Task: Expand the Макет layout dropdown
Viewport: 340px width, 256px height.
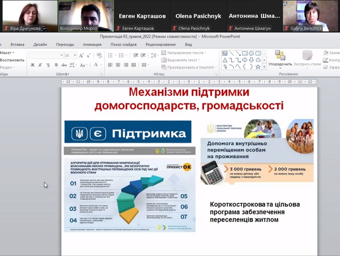Action: point(7,53)
